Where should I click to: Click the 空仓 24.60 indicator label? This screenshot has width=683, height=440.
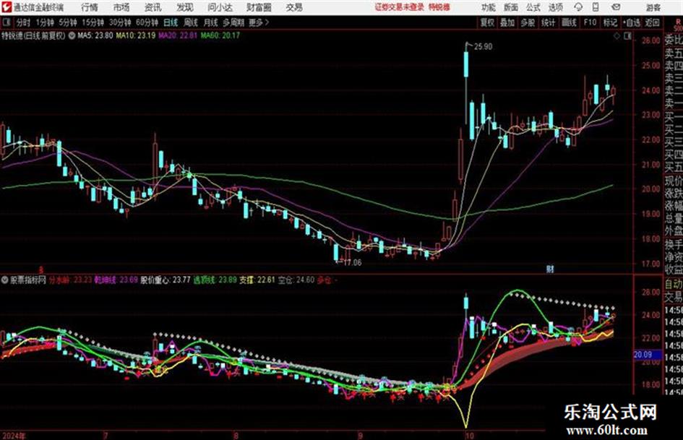pos(296,280)
